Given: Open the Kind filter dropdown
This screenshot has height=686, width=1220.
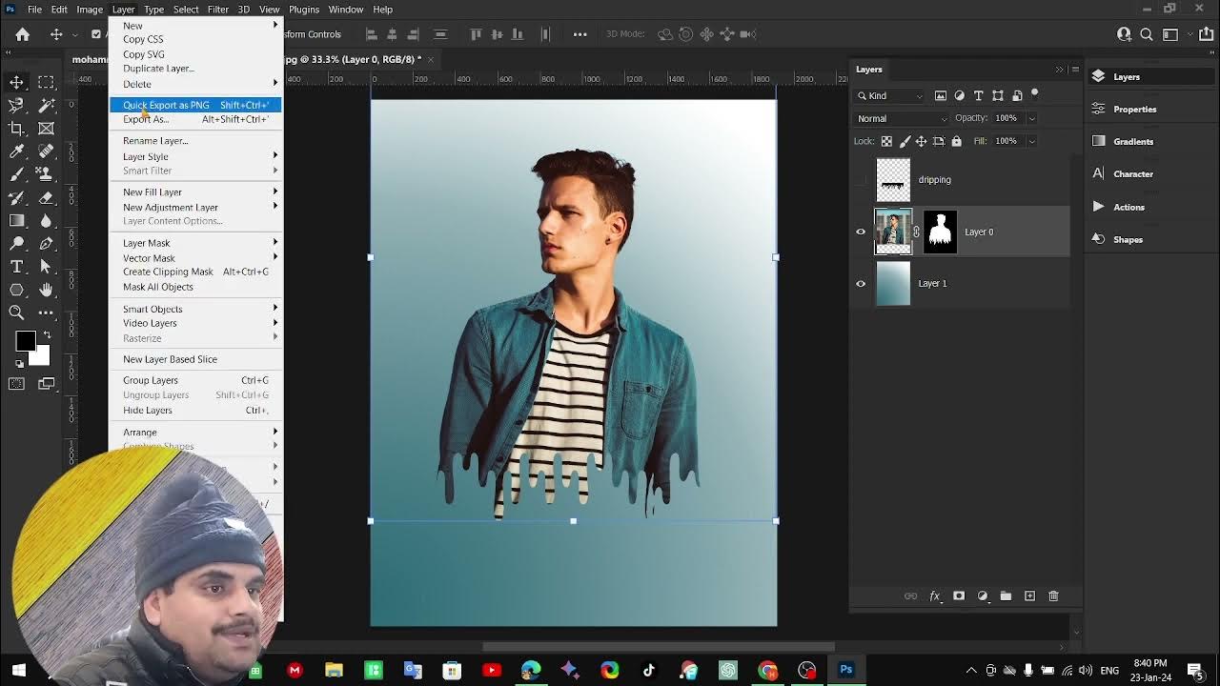Looking at the screenshot, I should click(890, 95).
